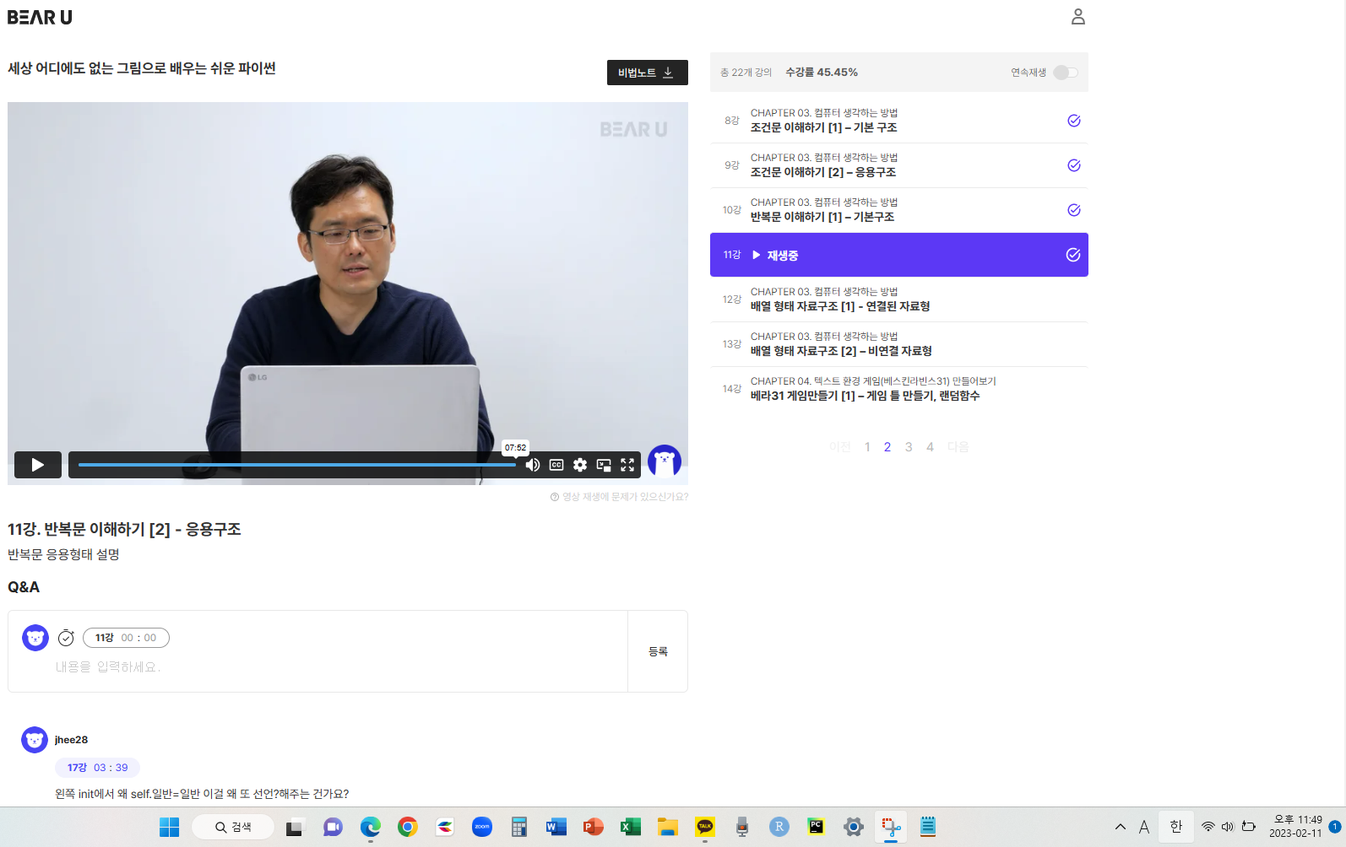Play the lecture video
The width and height of the screenshot is (1346, 847).
(38, 465)
